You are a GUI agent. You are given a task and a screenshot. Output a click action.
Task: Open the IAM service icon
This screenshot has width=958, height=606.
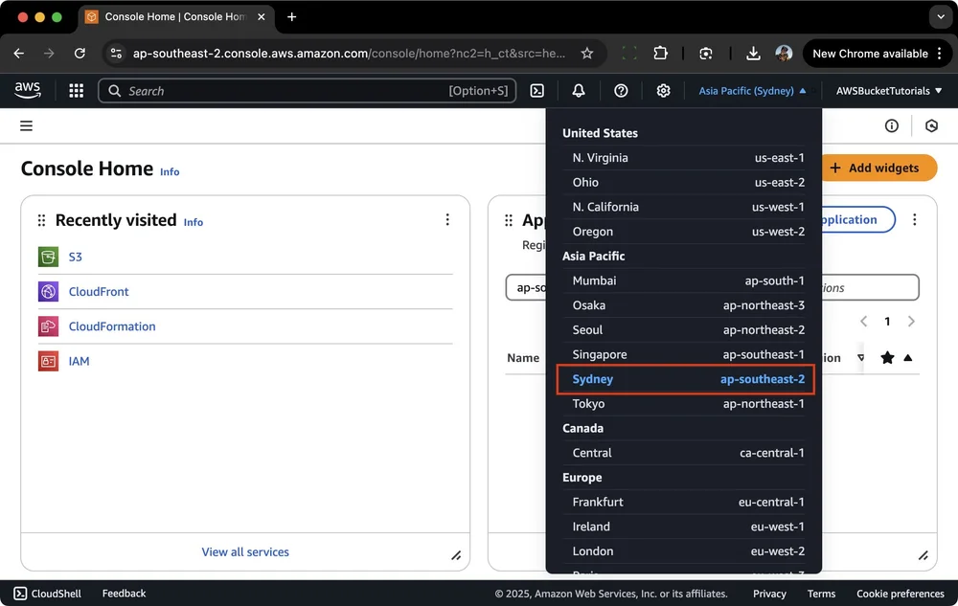(48, 361)
